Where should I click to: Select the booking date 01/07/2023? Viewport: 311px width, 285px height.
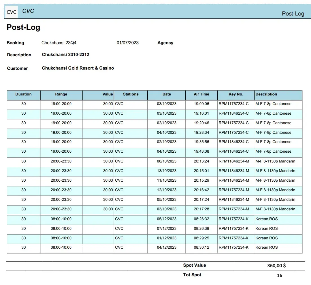tap(128, 43)
